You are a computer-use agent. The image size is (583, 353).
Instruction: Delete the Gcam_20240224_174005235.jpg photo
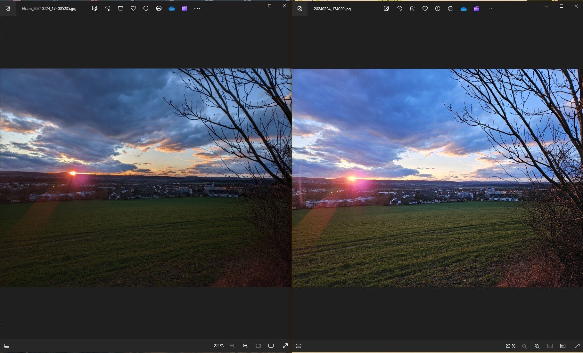(x=120, y=9)
